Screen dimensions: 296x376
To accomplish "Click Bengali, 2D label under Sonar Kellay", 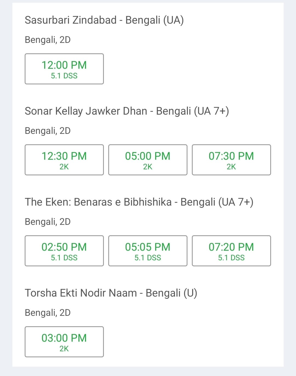I will click(x=48, y=131).
